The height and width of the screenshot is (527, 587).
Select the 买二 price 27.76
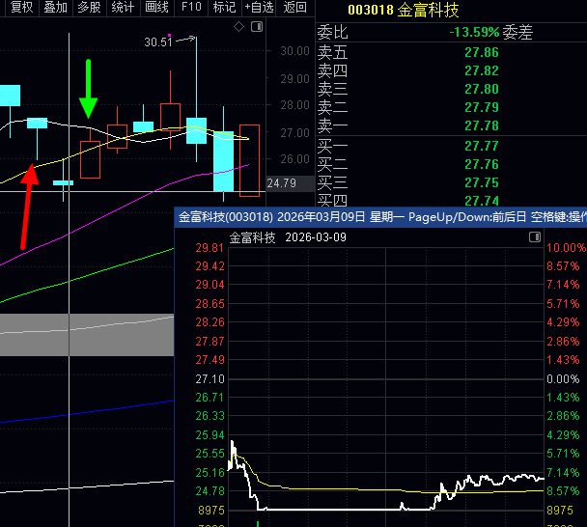[482, 164]
